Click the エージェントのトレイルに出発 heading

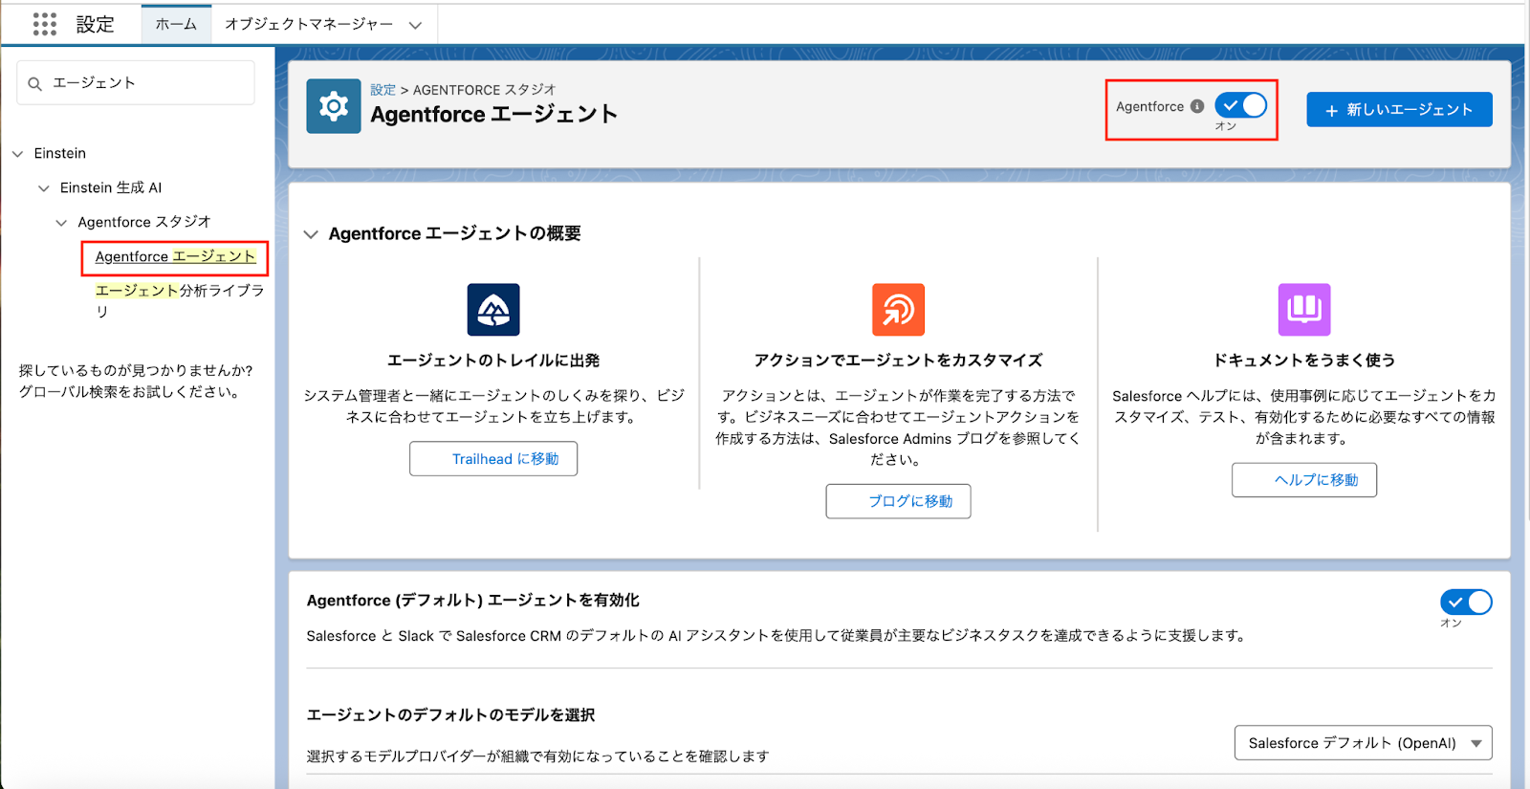point(493,361)
